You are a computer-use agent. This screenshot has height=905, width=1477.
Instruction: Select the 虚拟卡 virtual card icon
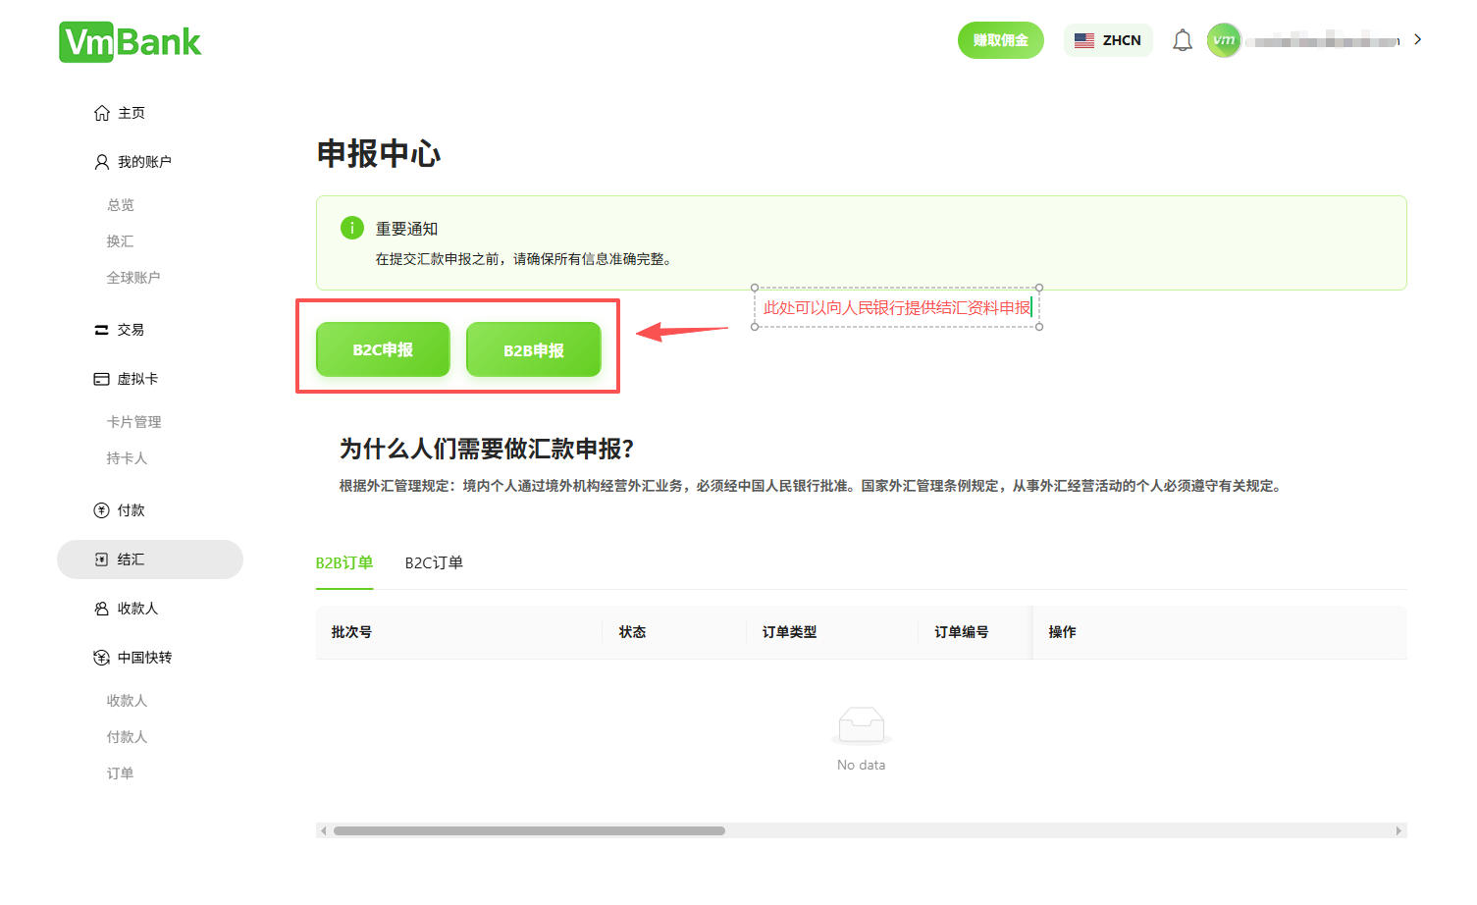(102, 379)
